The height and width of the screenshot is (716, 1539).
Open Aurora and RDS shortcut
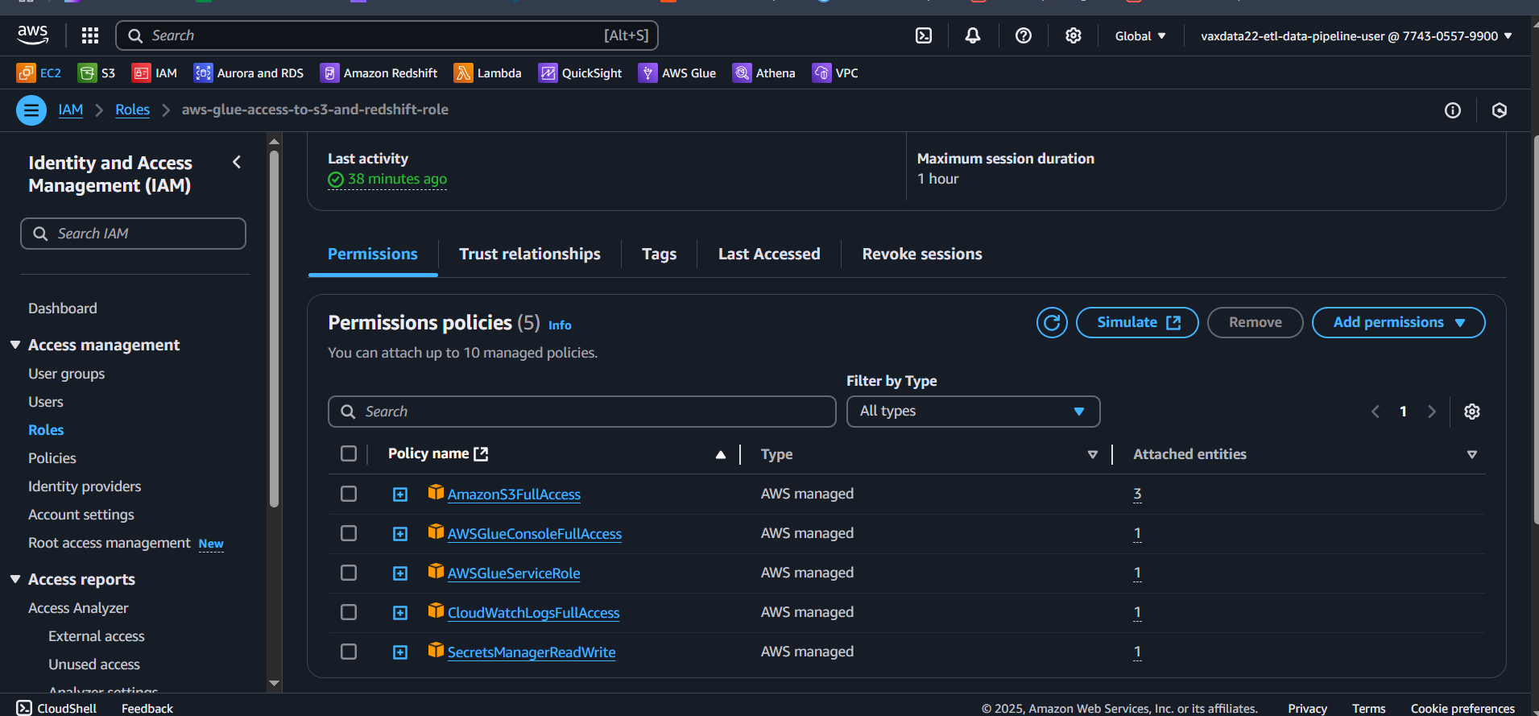point(249,73)
